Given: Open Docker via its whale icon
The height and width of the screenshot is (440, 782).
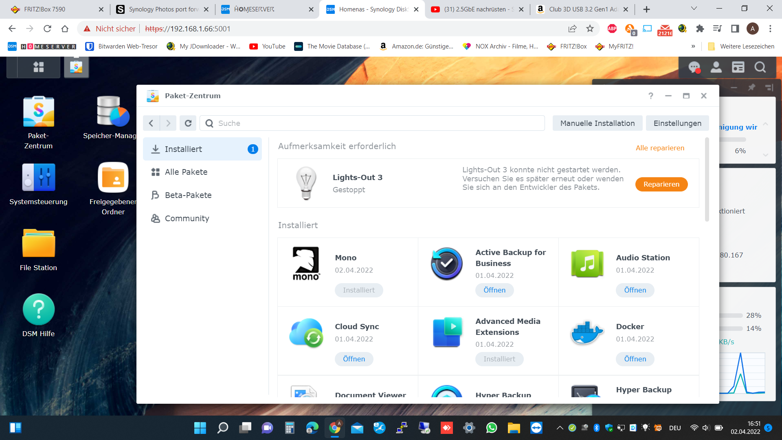Looking at the screenshot, I should [586, 332].
